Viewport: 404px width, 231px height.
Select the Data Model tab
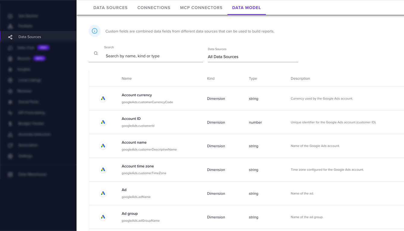(x=246, y=8)
